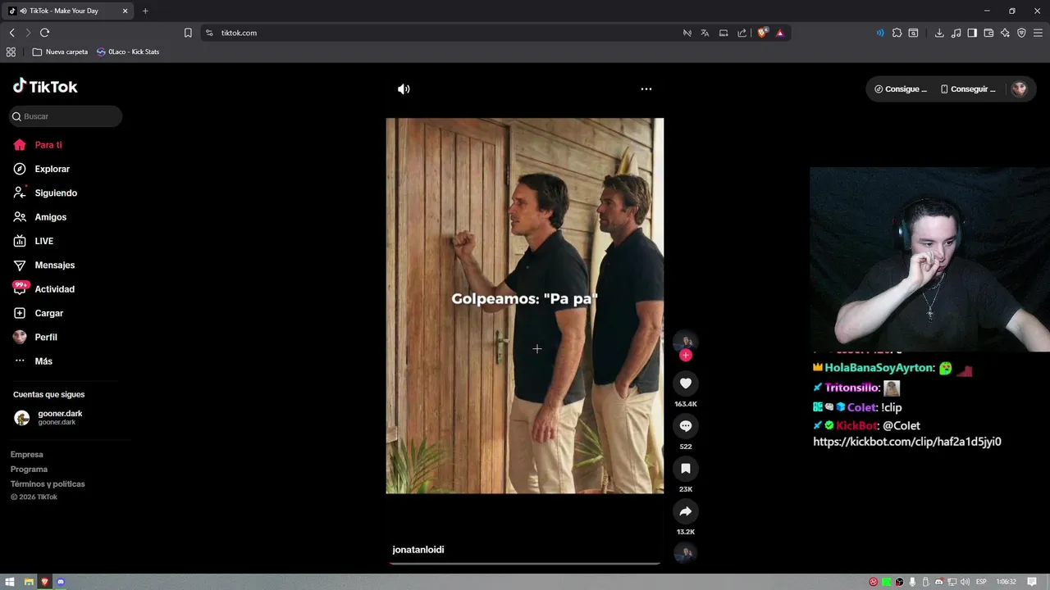
Task: Open a new browser tab
Action: coord(145,11)
